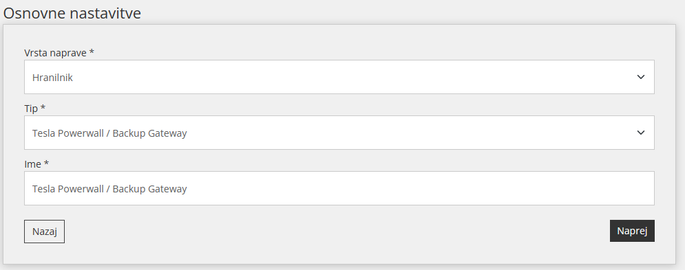Click the chevron arrow in Vrsta naprave dropdown

pyautogui.click(x=640, y=77)
